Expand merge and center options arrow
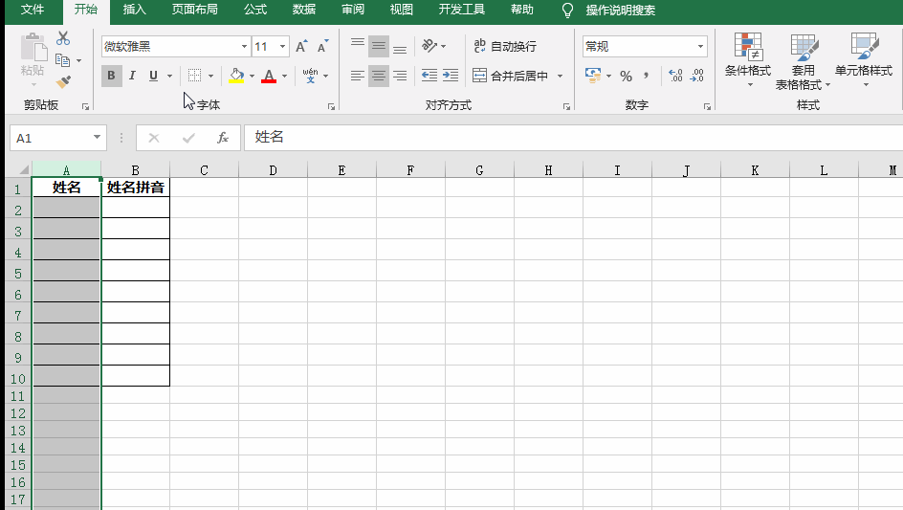The height and width of the screenshot is (510, 903). [x=560, y=76]
